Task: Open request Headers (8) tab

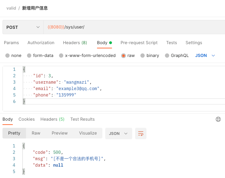Action: [x=75, y=43]
